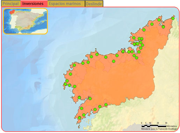The height and width of the screenshot is (133, 180).
Task: Click the marker under the northeastern corner marker
Action: pyautogui.click(x=163, y=27)
